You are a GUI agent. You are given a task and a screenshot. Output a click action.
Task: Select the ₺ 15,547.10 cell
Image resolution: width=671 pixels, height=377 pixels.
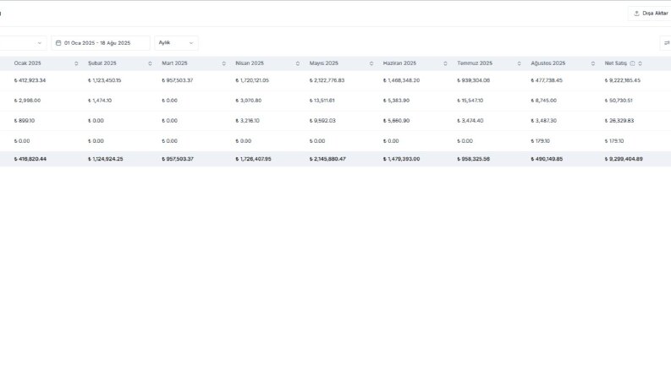click(470, 101)
